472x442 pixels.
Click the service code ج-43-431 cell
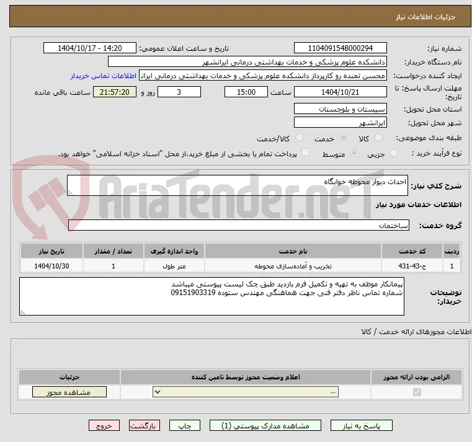(412, 266)
